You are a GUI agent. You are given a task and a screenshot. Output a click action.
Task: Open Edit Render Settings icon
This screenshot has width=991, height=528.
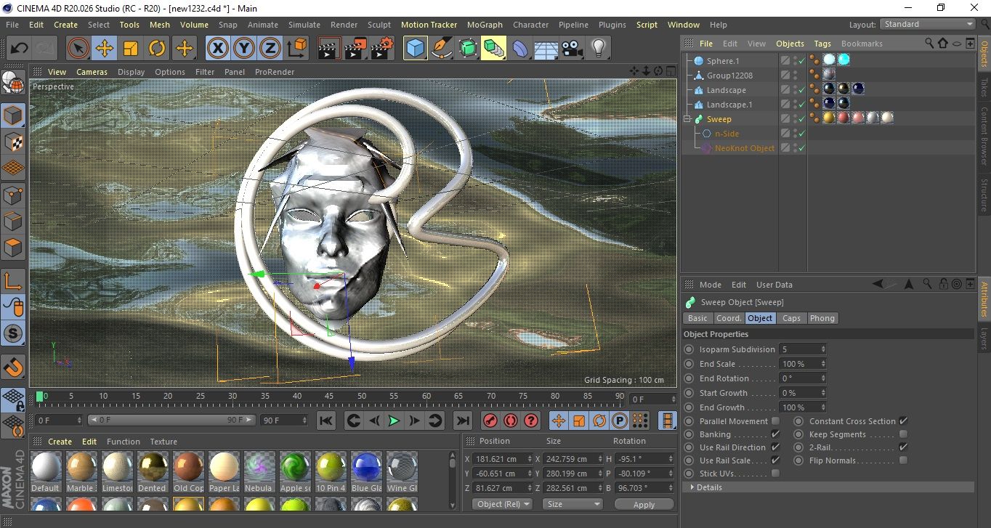pos(382,49)
